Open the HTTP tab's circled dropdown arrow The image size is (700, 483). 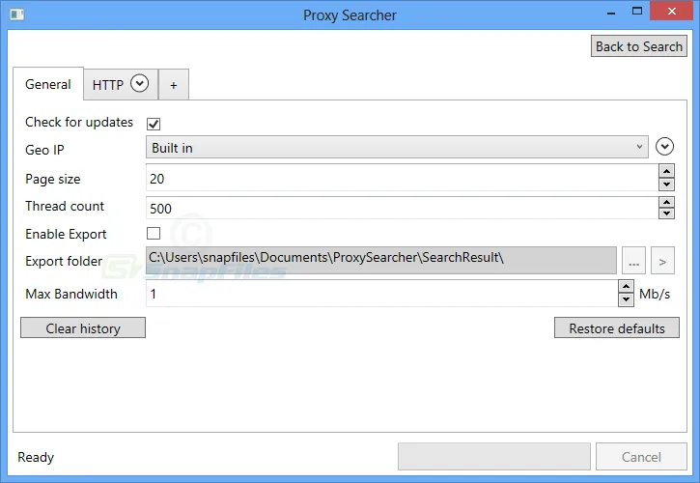[x=139, y=83]
